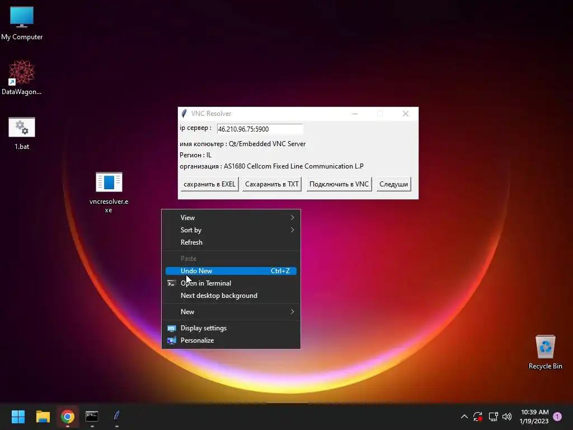This screenshot has width=573, height=430.
Task: Click the ip сервер input field
Action: pyautogui.click(x=260, y=129)
